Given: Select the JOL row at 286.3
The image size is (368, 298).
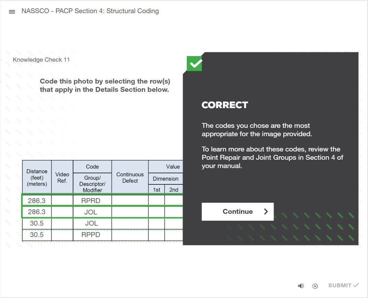Looking at the screenshot, I should (102, 212).
